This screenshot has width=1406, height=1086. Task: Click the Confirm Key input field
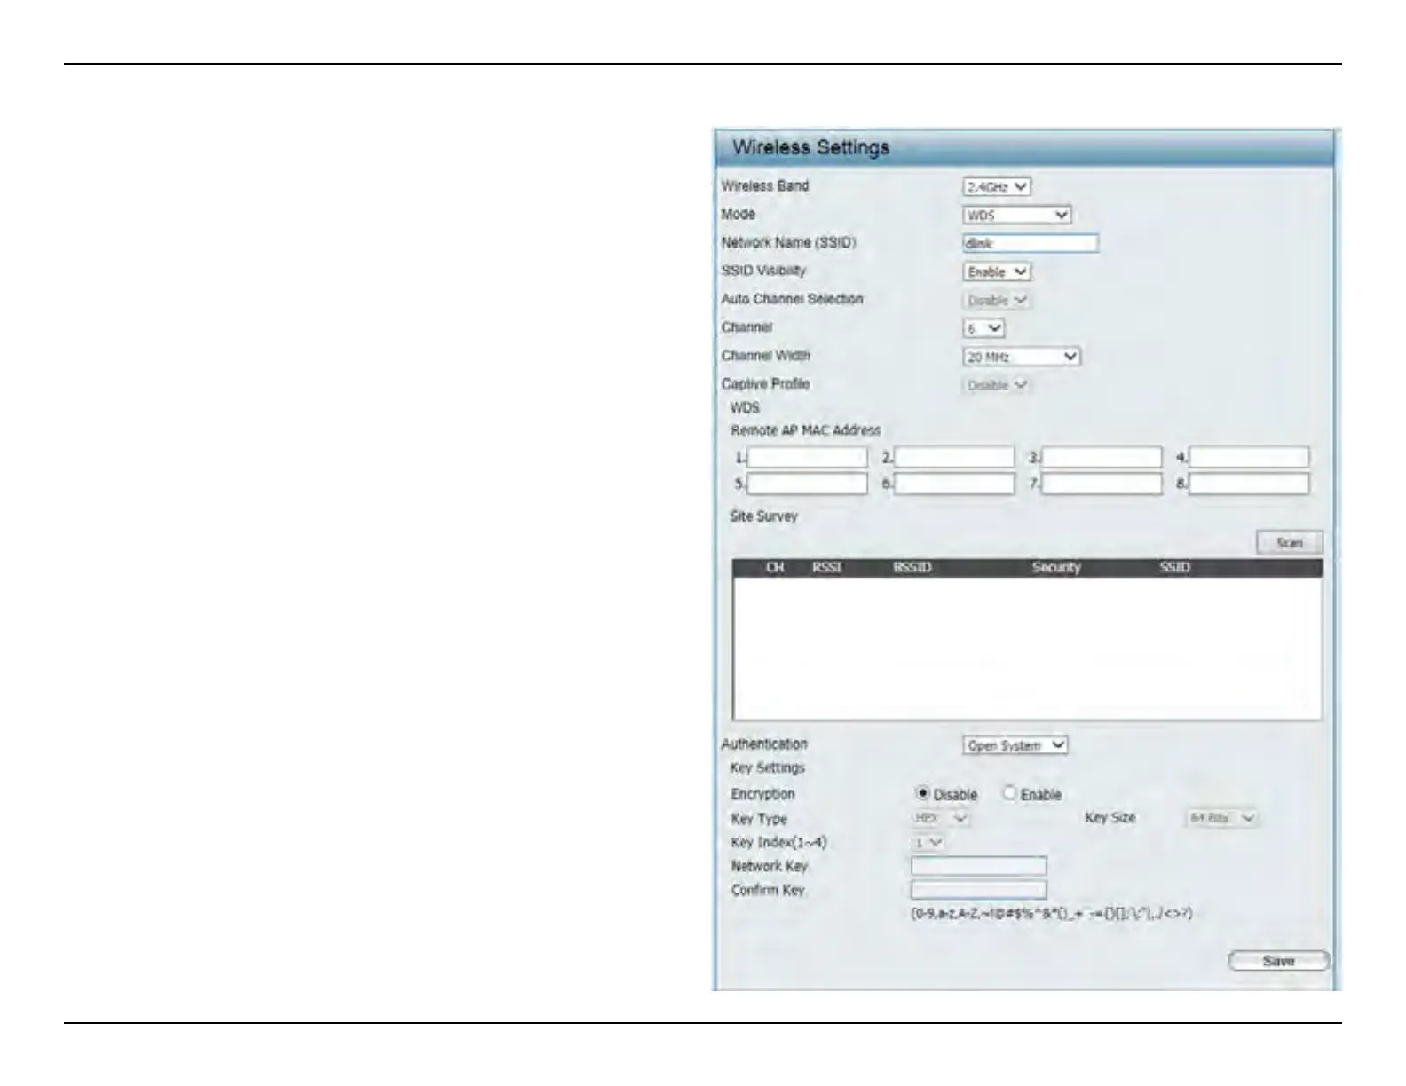[979, 890]
